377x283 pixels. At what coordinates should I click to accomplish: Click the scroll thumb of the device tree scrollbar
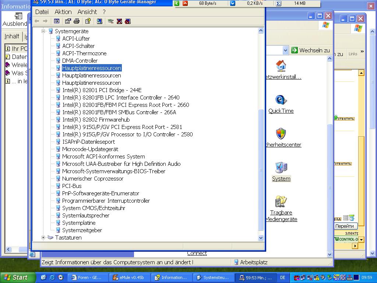pyautogui.click(x=261, y=170)
